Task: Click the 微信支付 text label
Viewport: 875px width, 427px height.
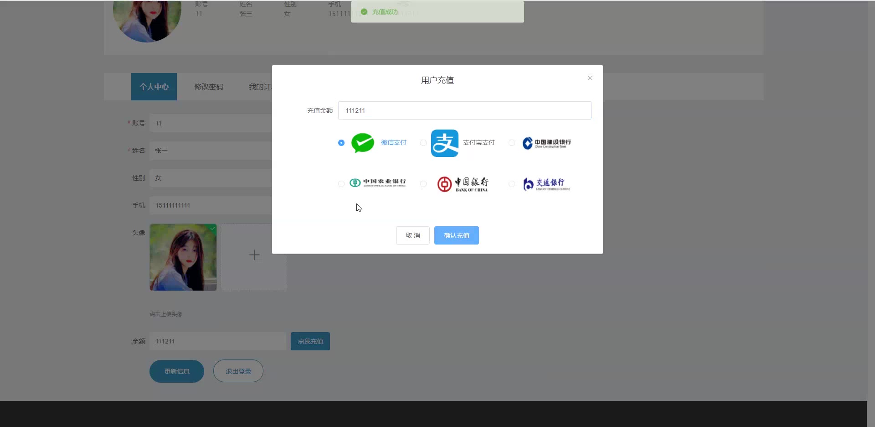Action: (393, 143)
